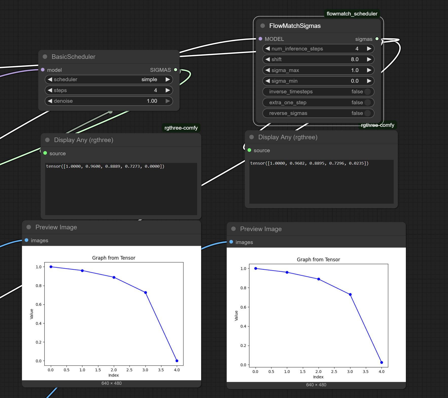Click the rgthree-comfy badge on left Display Any
The width and height of the screenshot is (448, 398).
tap(181, 128)
